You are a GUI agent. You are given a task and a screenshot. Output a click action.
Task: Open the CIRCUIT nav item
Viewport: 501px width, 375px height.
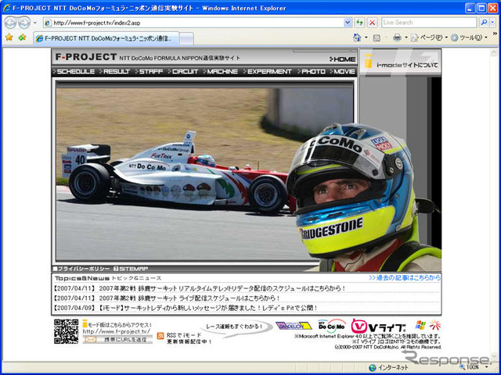(183, 71)
